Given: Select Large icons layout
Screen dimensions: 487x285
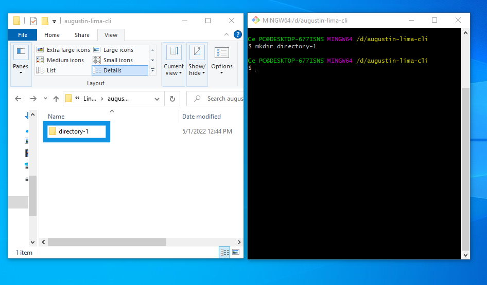Looking at the screenshot, I should pyautogui.click(x=113, y=50).
